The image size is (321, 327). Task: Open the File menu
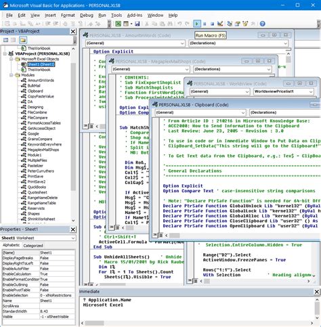9,16
